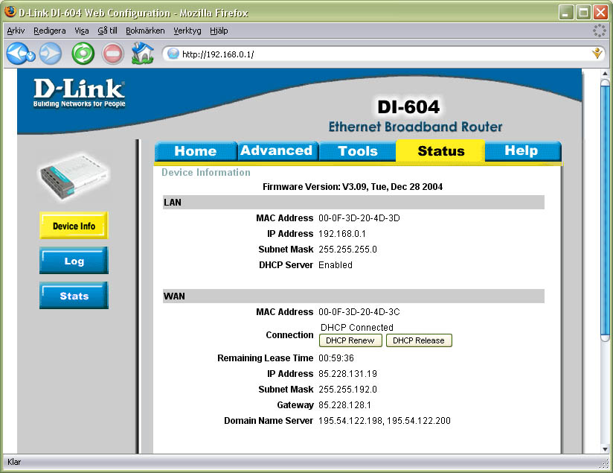Open the Visa menu
Viewport: 613px width, 473px height.
81,31
